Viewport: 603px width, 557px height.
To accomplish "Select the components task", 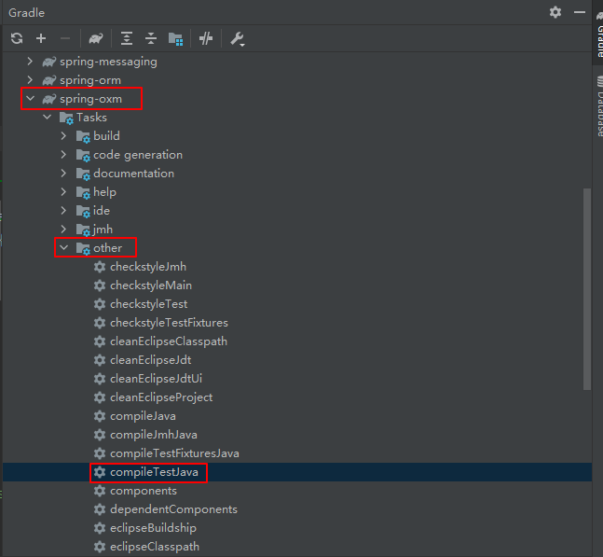I will point(144,491).
